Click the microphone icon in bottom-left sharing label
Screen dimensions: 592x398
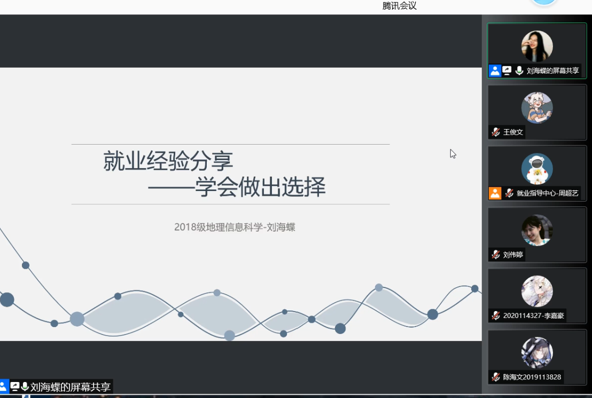click(25, 387)
